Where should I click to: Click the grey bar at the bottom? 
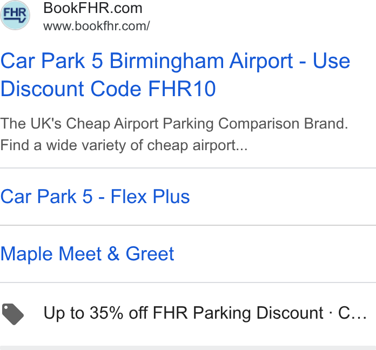188,348
